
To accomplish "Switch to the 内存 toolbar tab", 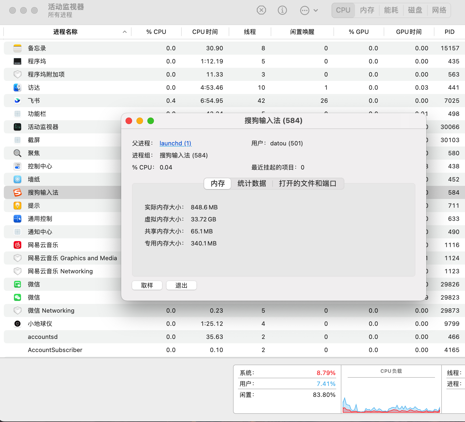I will click(x=367, y=10).
